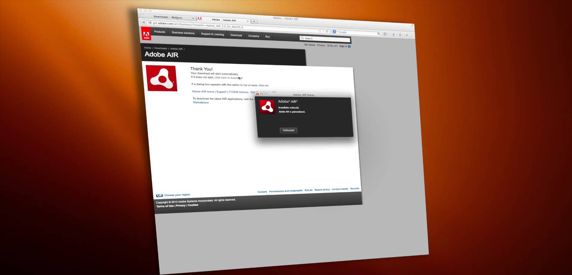
Task: Open the footer Privacy link beside Terms of Use
Action: coord(181,206)
